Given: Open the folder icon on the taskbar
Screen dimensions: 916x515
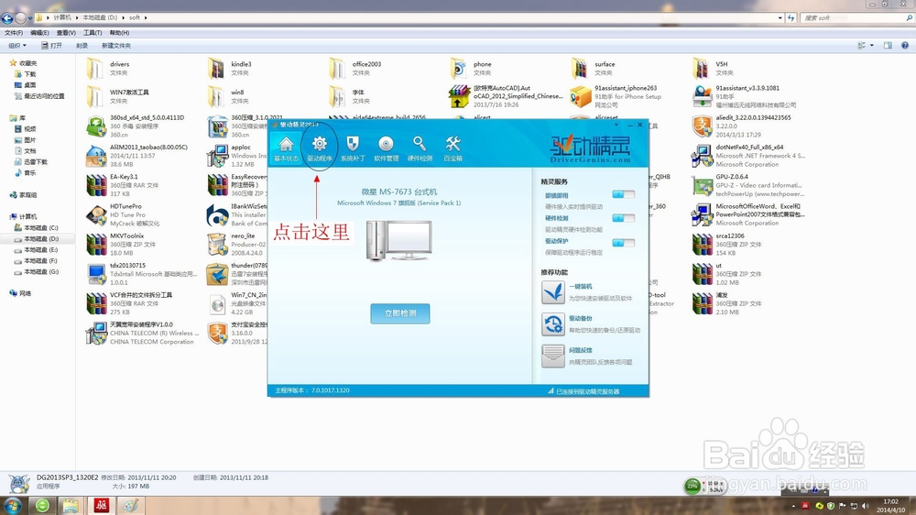Looking at the screenshot, I should coord(71,506).
